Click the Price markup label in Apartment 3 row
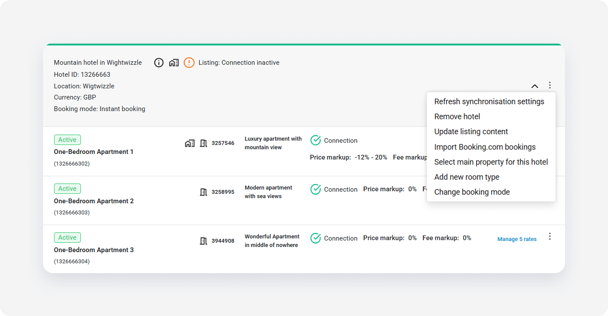 (383, 238)
